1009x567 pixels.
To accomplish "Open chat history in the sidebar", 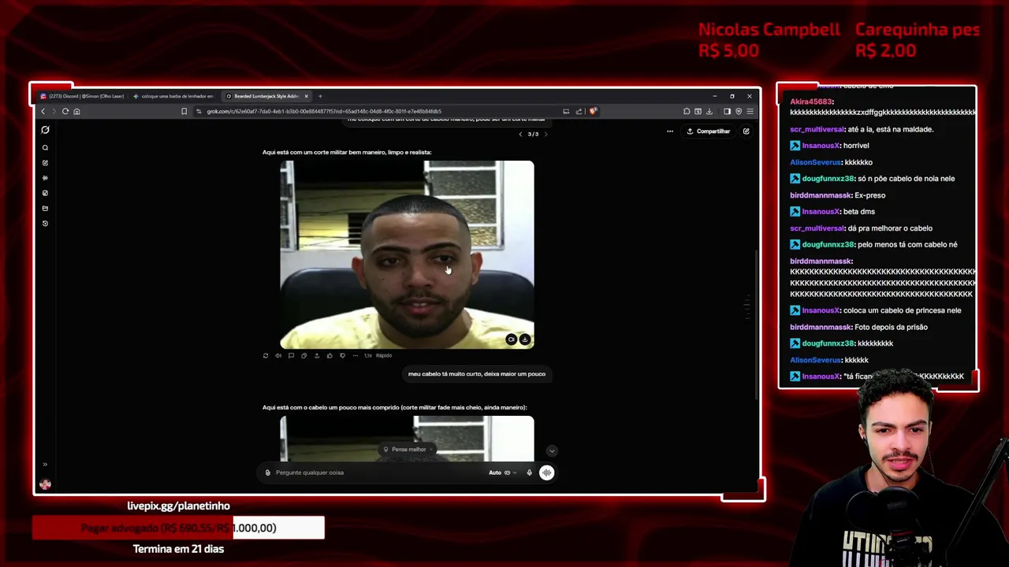I will [x=45, y=224].
